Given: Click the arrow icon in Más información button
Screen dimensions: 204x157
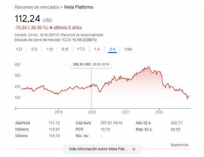Looking at the screenshot, I should pos(133,149).
